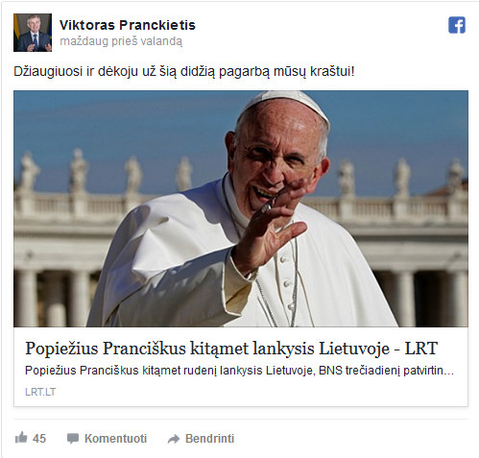Open the Pope Francis article photo
Image resolution: width=479 pixels, height=458 pixels.
pyautogui.click(x=241, y=208)
